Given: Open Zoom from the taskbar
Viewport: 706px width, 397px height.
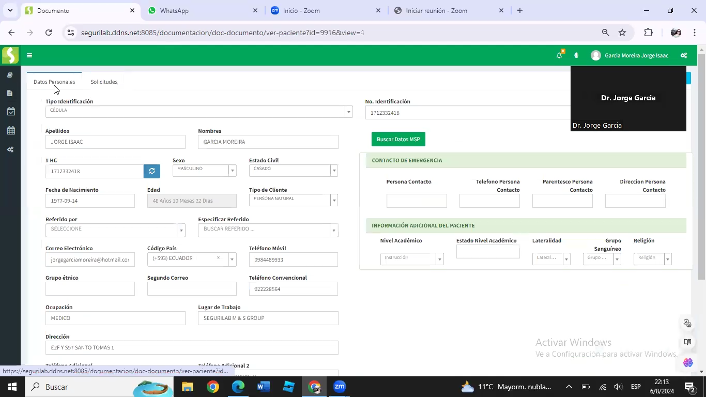Looking at the screenshot, I should coord(340,387).
